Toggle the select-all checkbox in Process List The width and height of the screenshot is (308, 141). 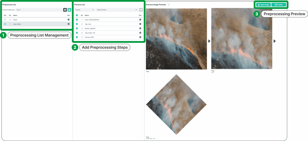pyautogui.click(x=77, y=15)
